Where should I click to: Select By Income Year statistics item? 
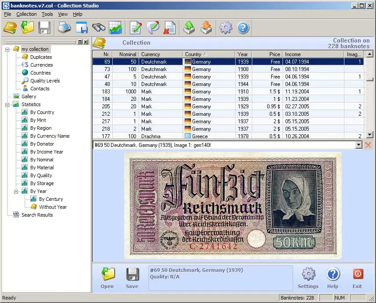point(47,152)
